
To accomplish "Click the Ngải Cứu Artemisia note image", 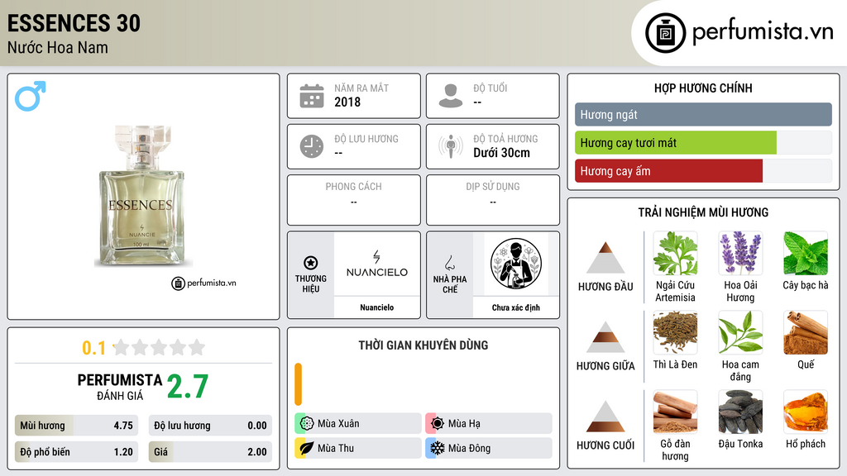I will point(675,254).
